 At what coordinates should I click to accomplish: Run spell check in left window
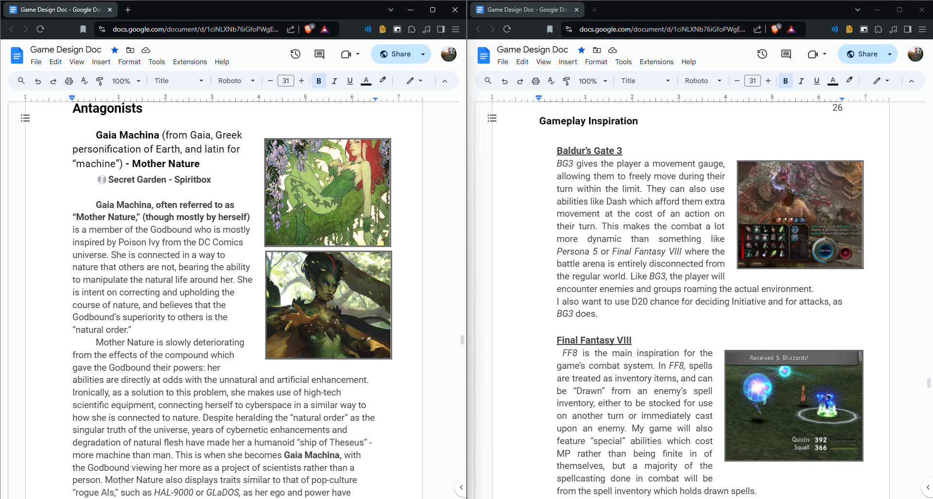point(84,81)
